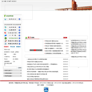Click the 协同办公 computer icon
The width and height of the screenshot is (92, 92).
tap(5, 19)
